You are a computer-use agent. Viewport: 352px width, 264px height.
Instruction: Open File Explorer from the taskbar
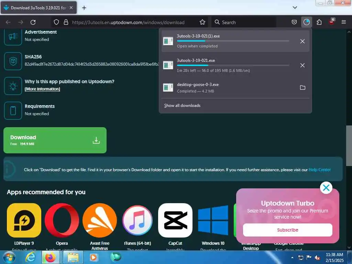pos(73,257)
